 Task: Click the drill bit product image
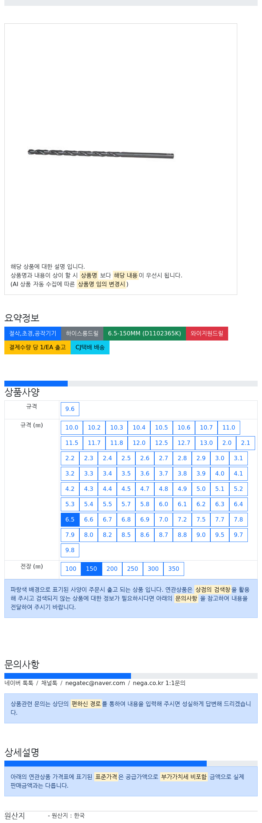(101, 154)
